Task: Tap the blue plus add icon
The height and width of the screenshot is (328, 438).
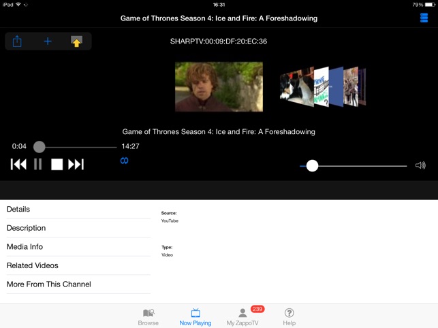Action: (48, 42)
